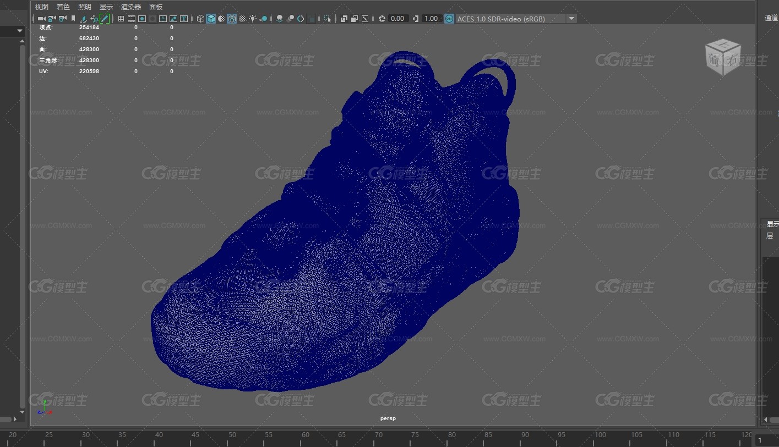Screen dimensions: 779x447
Task: Toggle the Resolution Gate icon
Action: (142, 19)
